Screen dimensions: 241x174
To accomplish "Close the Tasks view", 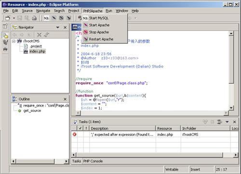I will (x=235, y=122).
